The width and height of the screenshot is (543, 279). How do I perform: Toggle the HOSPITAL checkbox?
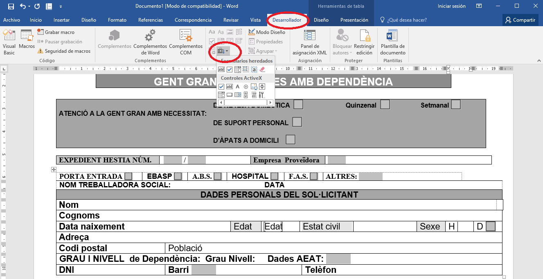(274, 176)
